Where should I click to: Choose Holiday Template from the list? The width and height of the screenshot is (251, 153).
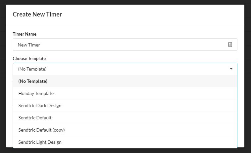pos(36,93)
